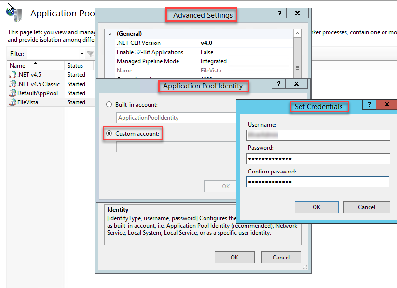This screenshot has height=288, width=397.
Task: Click Cancel in Set Credentials dialog
Action: (x=366, y=207)
